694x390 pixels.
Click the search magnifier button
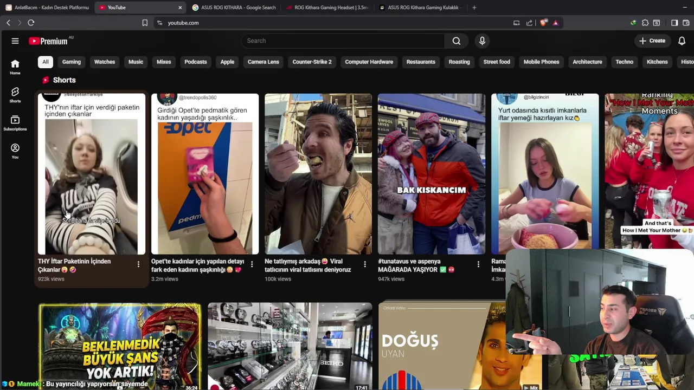point(457,41)
